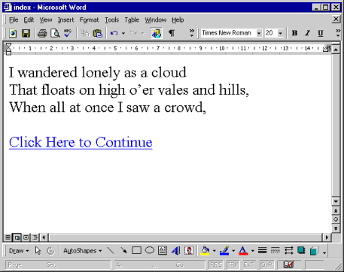
Task: Open the Table menu
Action: point(132,20)
